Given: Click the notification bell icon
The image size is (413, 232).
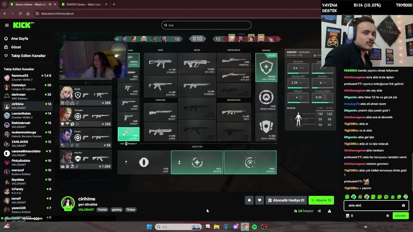Looking at the screenshot, I should coord(249,200).
